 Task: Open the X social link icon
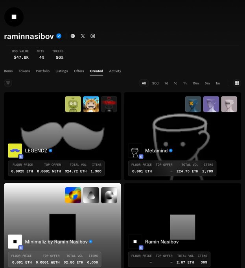point(83,36)
